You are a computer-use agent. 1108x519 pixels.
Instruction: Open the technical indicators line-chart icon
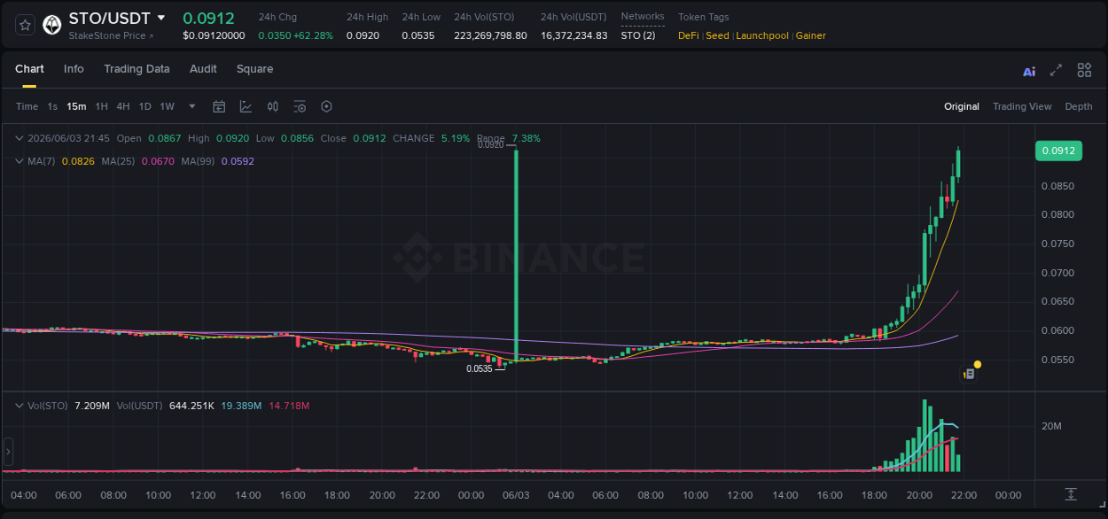246,106
